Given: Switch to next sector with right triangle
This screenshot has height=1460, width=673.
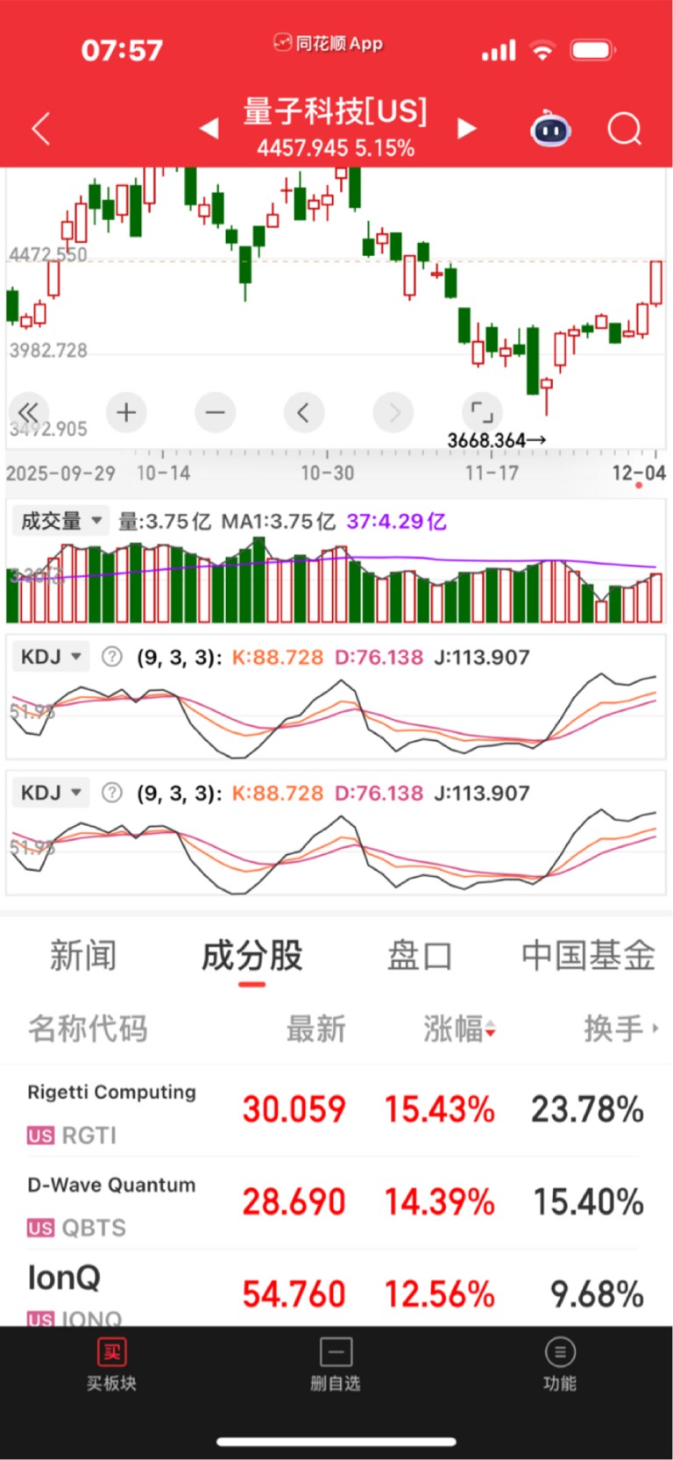Looking at the screenshot, I should [467, 129].
